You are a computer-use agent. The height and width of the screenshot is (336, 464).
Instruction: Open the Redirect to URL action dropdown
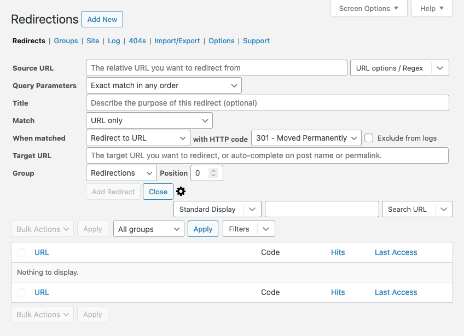(x=138, y=138)
